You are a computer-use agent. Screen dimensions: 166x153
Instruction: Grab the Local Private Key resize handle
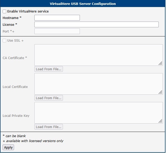pyautogui.click(x=160, y=121)
